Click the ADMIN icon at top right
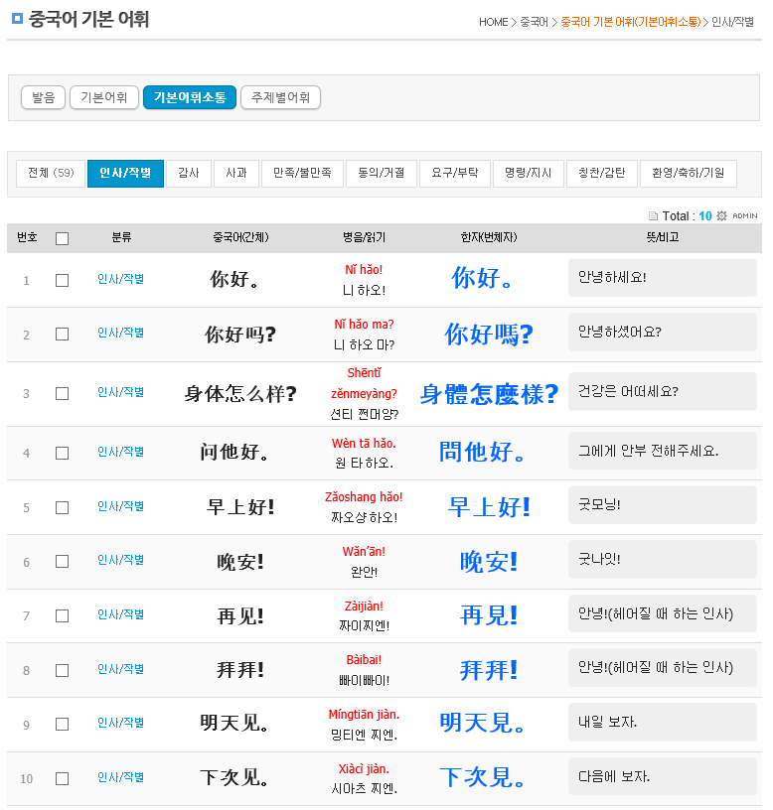Screen dimensions: 773x810 pos(745,215)
